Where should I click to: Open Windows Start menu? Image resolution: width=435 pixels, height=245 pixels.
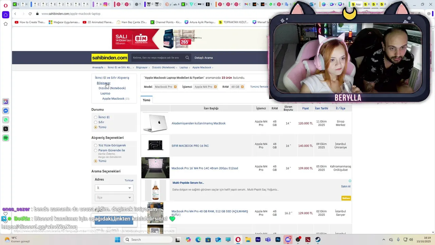click(118, 240)
